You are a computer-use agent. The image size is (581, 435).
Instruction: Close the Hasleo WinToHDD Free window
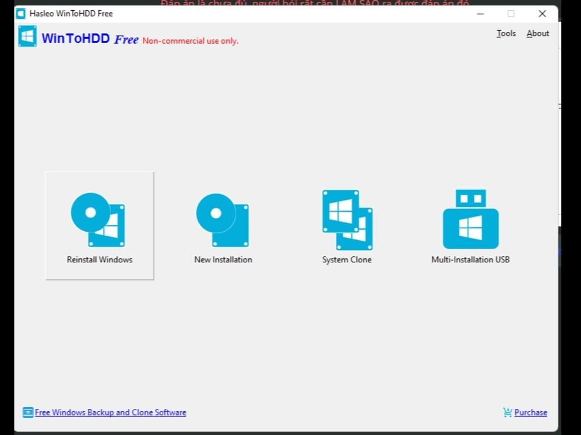(542, 14)
